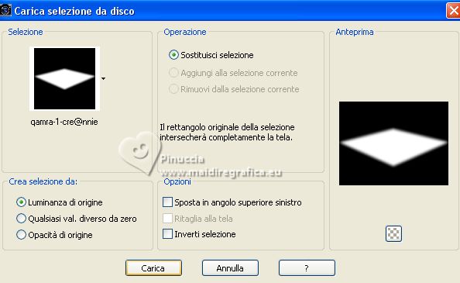The width and height of the screenshot is (460, 283).
Task: Click the app icon in title bar
Action: coord(5,11)
